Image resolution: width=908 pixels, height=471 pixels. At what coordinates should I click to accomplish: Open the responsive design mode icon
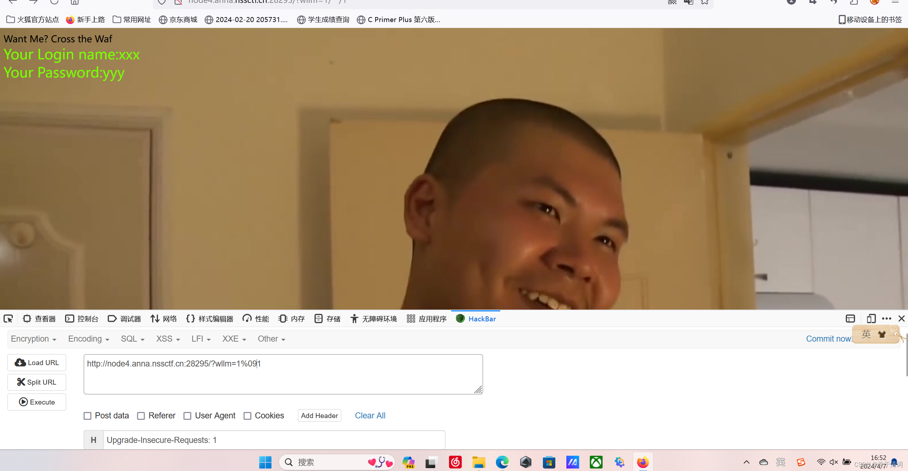pos(871,319)
